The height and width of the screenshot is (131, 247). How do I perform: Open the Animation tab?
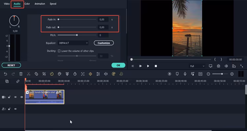40,4
